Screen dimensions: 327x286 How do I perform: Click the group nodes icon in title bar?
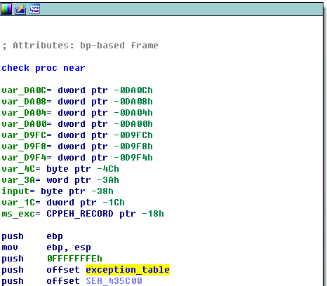pos(34,9)
